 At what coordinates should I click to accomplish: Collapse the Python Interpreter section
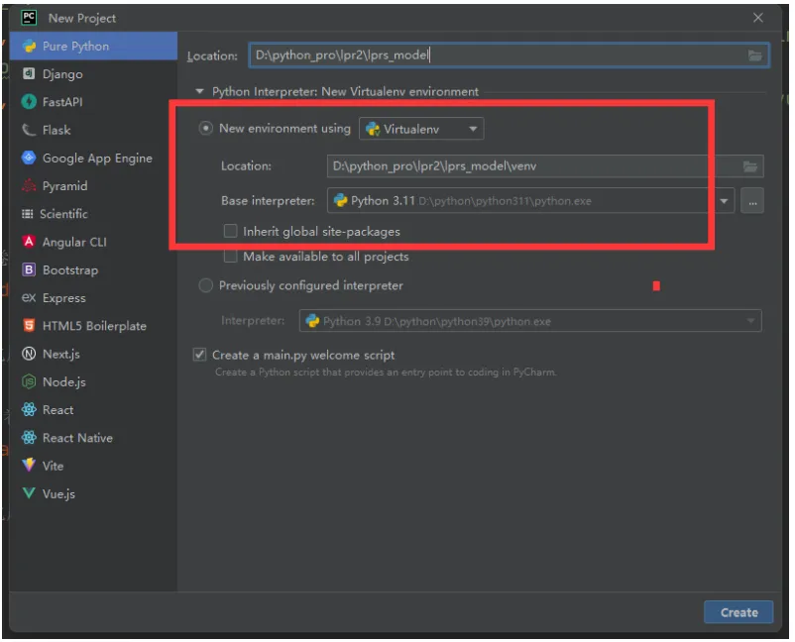pyautogui.click(x=200, y=92)
